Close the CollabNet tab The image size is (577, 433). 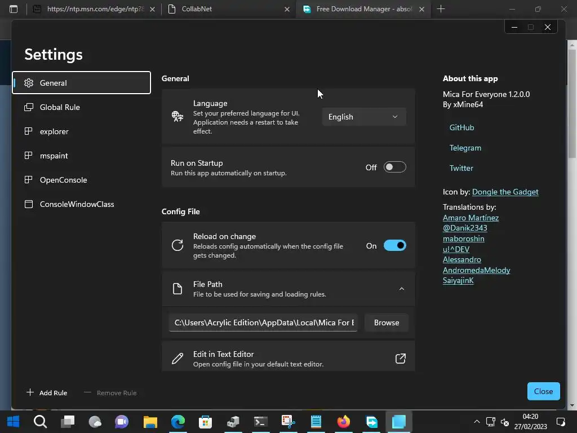point(287,9)
